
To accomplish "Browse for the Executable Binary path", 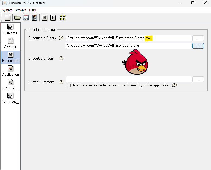I will point(198,38).
